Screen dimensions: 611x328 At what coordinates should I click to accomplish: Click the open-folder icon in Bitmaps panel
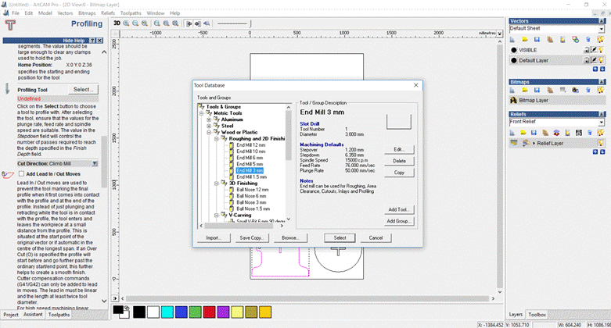point(525,91)
